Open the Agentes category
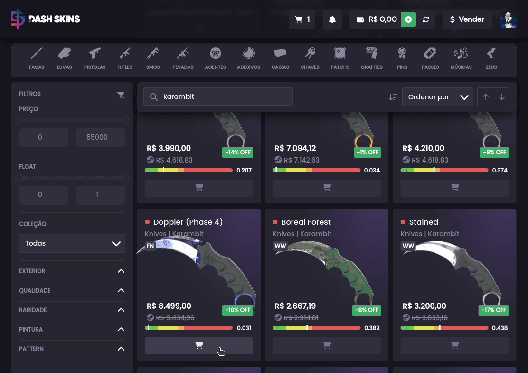 [215, 58]
